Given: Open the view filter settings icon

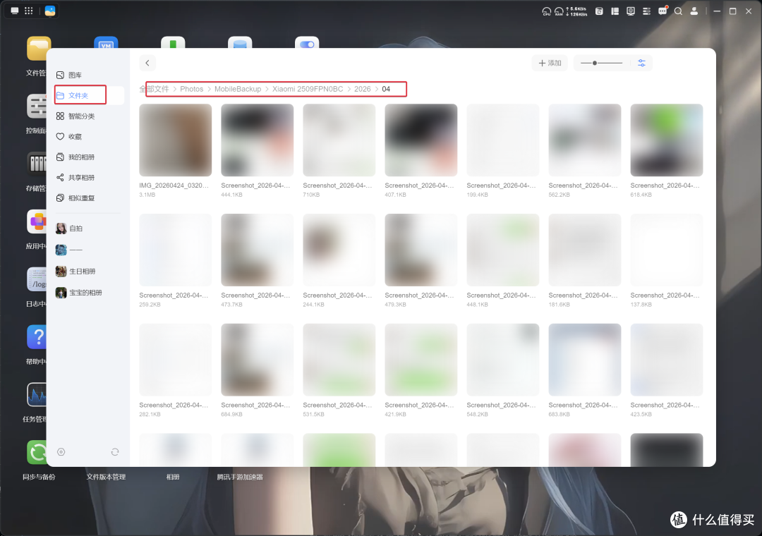Looking at the screenshot, I should point(641,63).
